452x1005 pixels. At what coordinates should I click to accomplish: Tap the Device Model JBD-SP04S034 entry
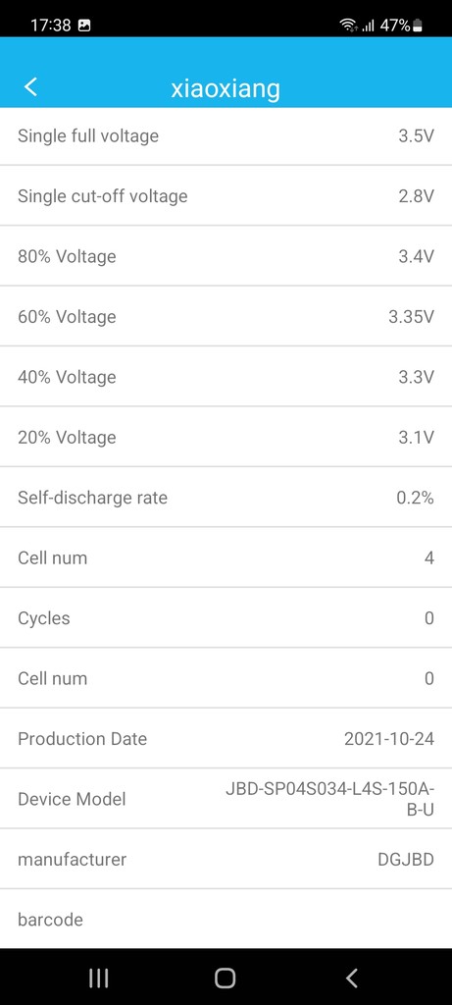[226, 799]
